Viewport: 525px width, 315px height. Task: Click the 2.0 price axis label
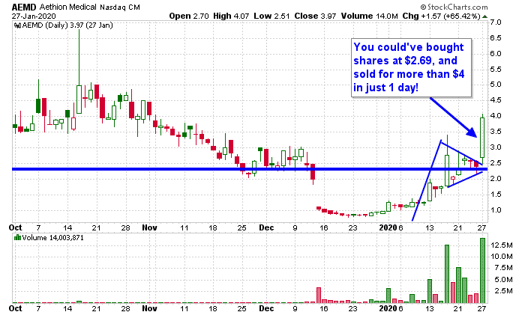click(x=496, y=178)
